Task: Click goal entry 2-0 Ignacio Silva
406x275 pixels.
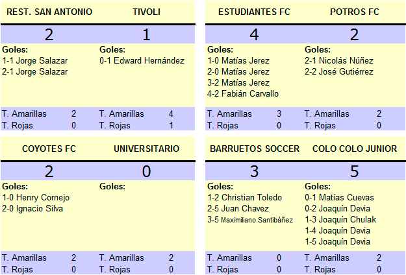Action: [32, 209]
